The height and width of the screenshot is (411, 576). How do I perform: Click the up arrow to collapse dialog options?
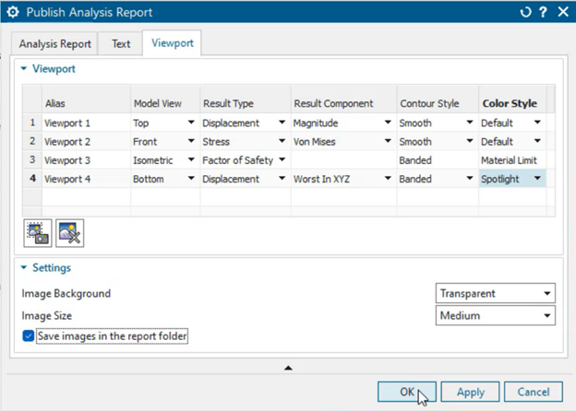(288, 368)
